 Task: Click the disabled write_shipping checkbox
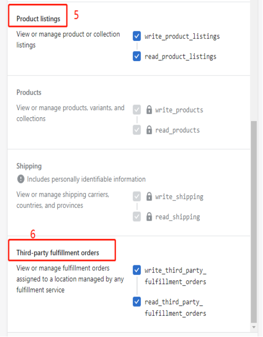point(137,197)
